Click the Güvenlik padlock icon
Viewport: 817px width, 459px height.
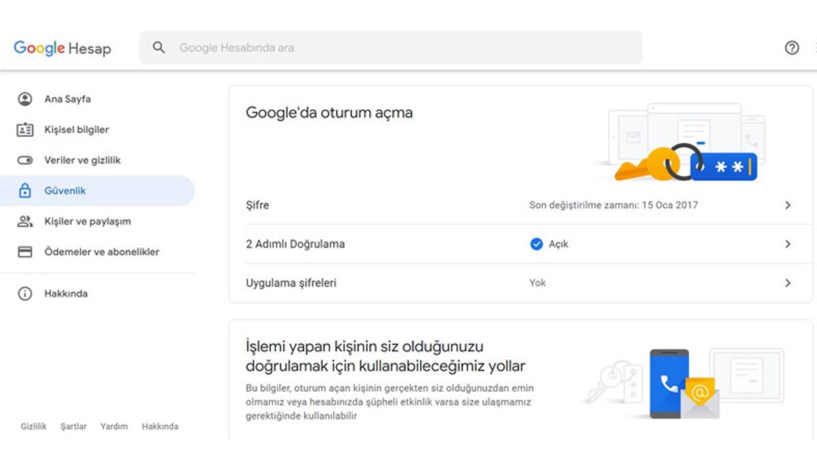(25, 190)
